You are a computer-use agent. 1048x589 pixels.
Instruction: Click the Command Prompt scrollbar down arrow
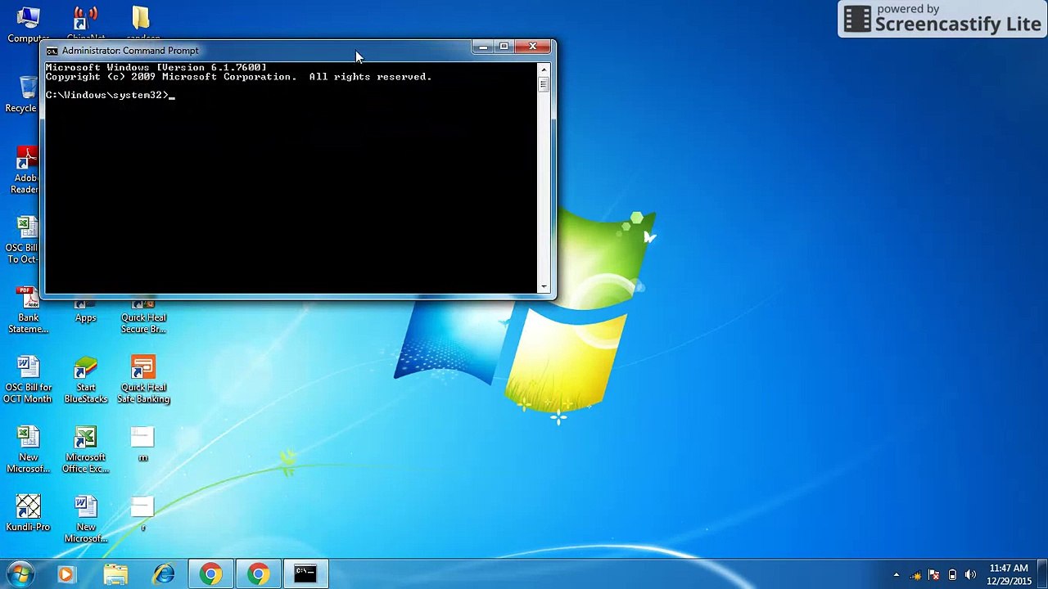544,287
